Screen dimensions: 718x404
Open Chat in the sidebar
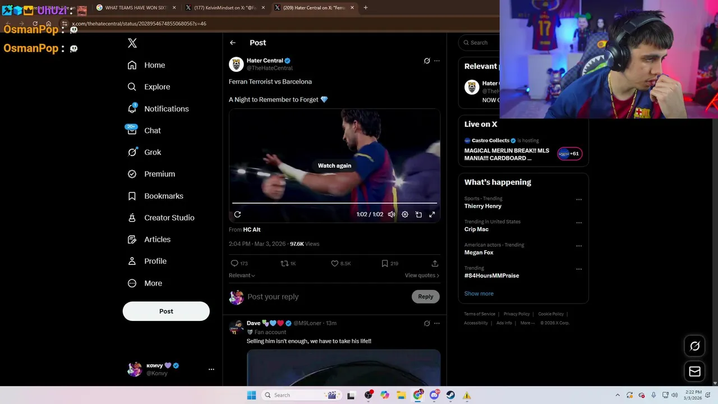click(144, 131)
